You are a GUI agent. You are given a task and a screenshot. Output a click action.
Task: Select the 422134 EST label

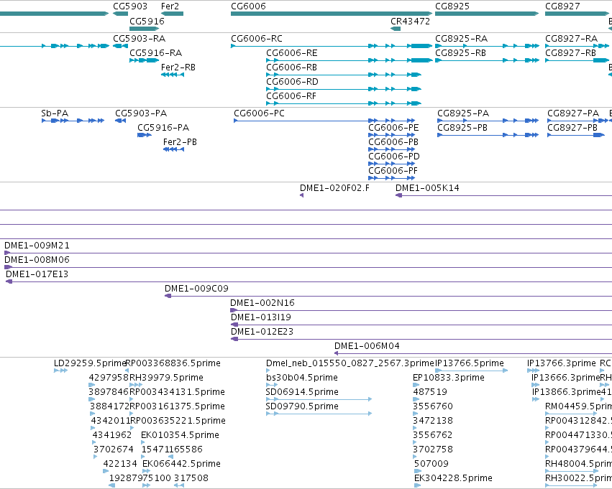120,464
